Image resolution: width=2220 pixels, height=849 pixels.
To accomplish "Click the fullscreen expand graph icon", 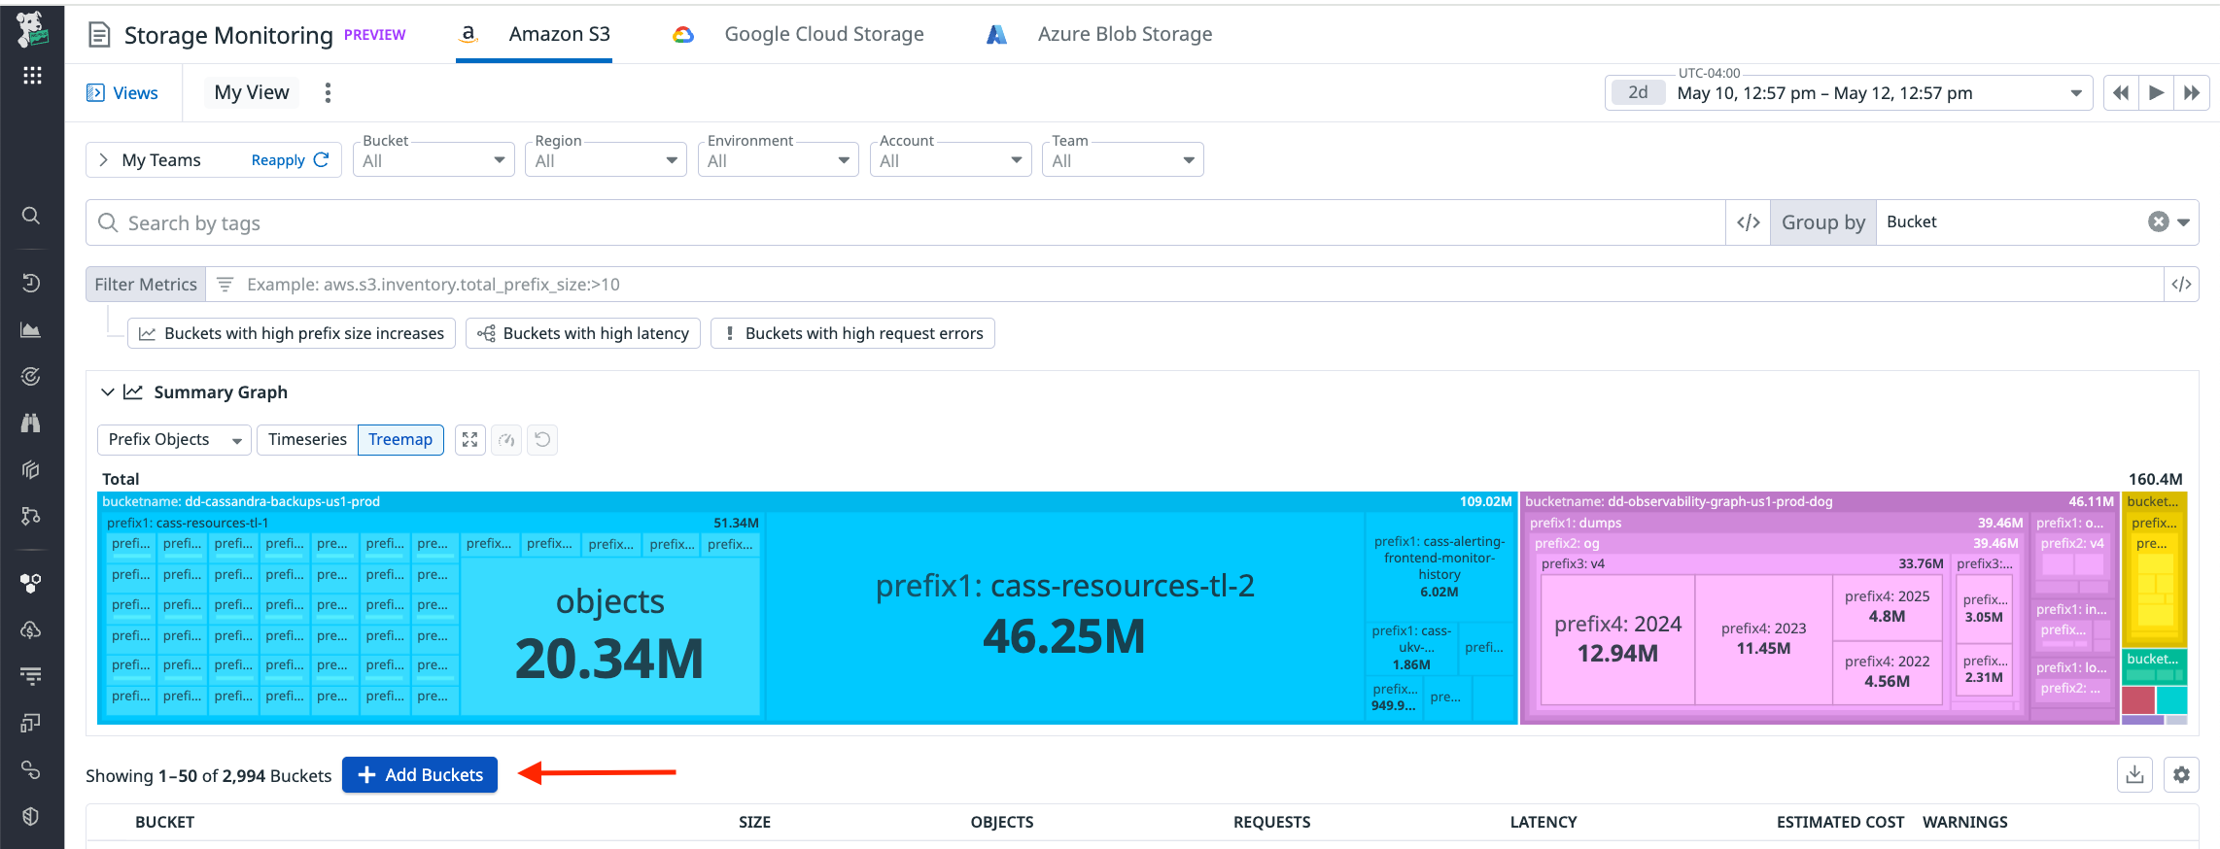I will [469, 440].
